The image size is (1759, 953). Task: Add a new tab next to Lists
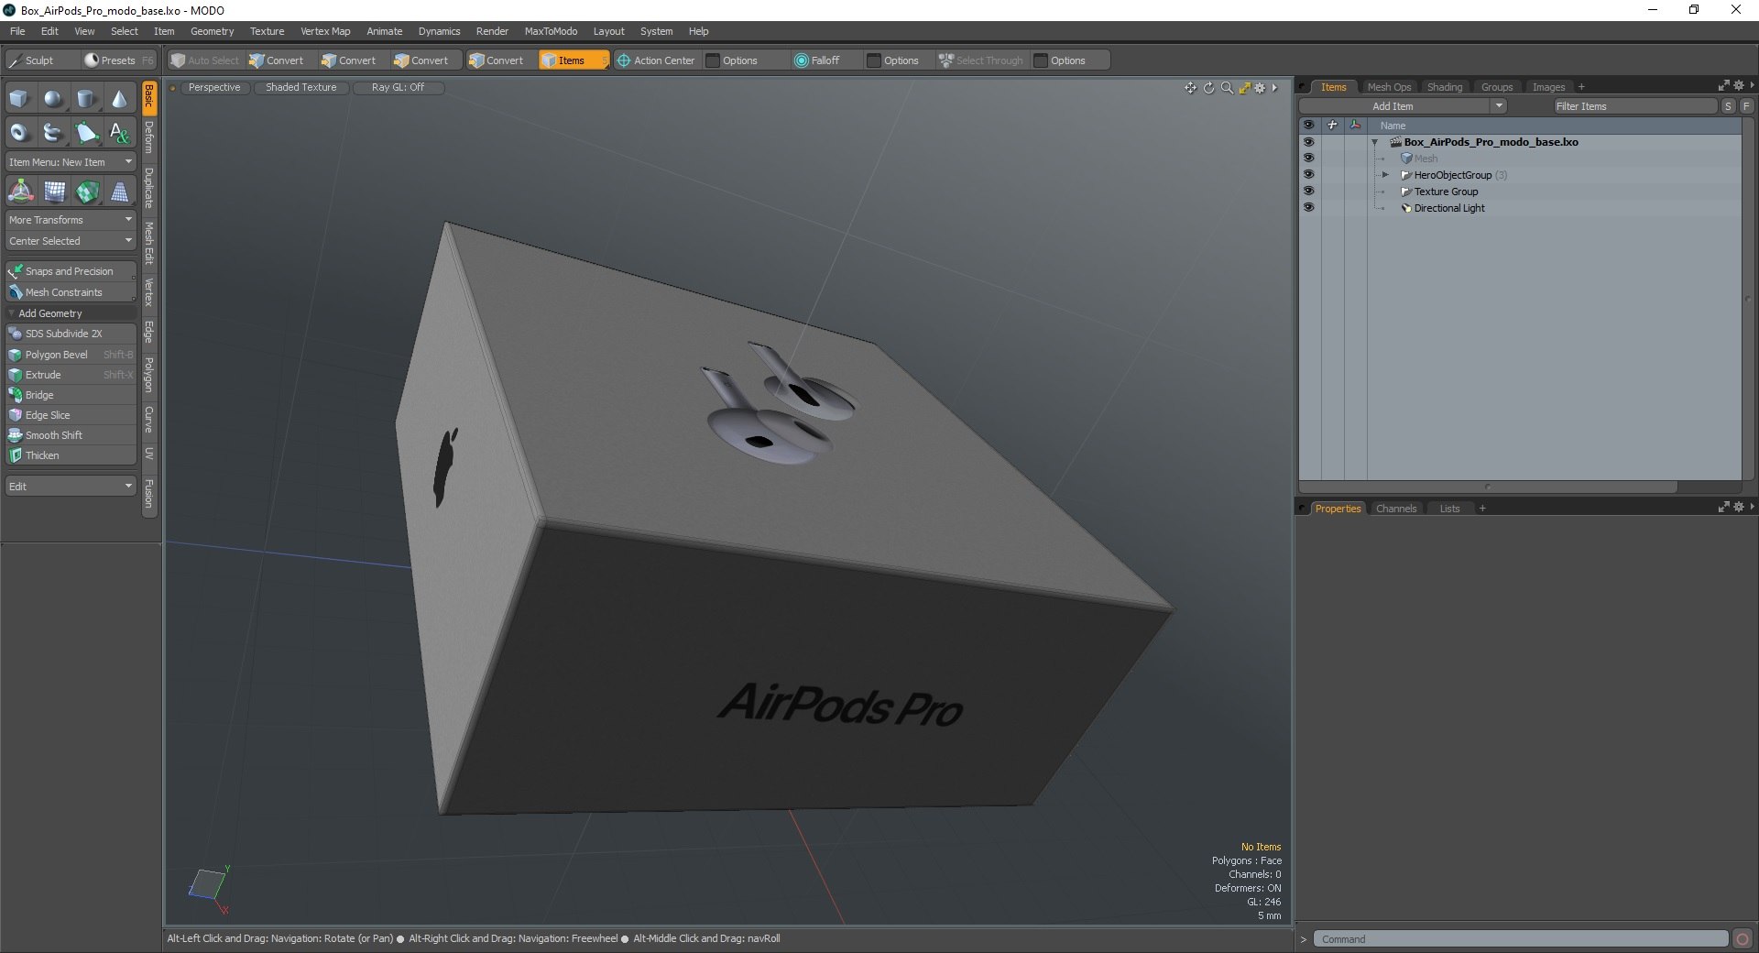(1482, 509)
